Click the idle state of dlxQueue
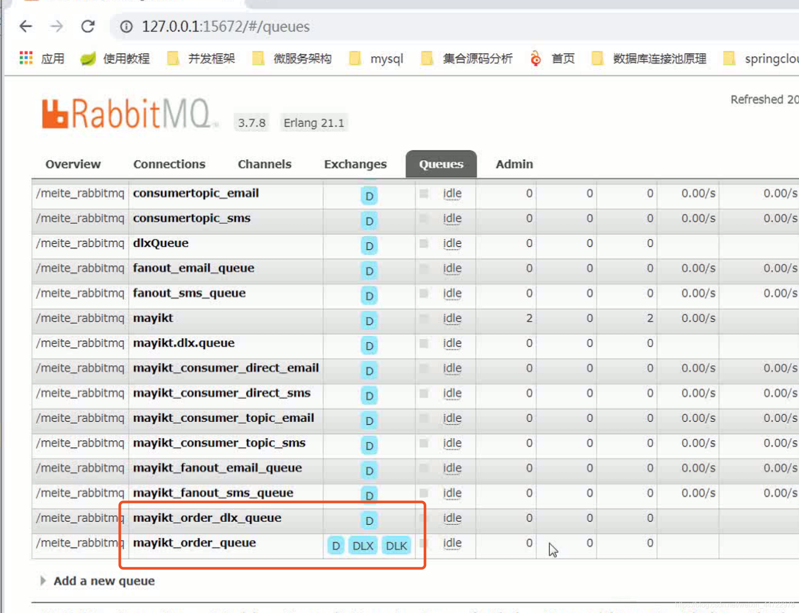 [x=452, y=244]
